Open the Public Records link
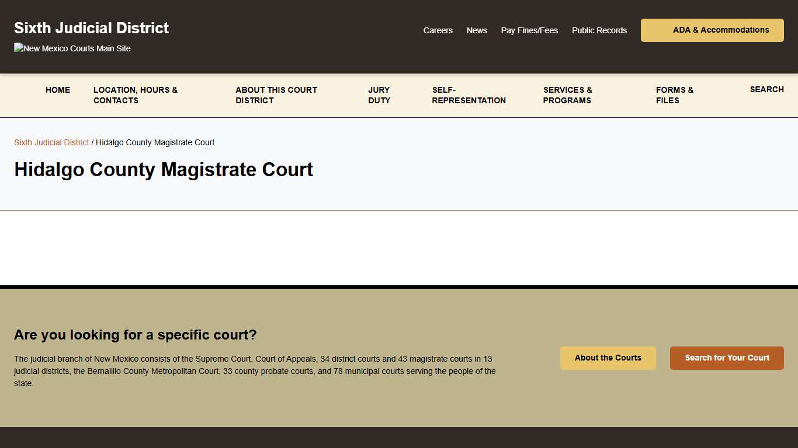Screen dimensions: 798x448 [599, 30]
